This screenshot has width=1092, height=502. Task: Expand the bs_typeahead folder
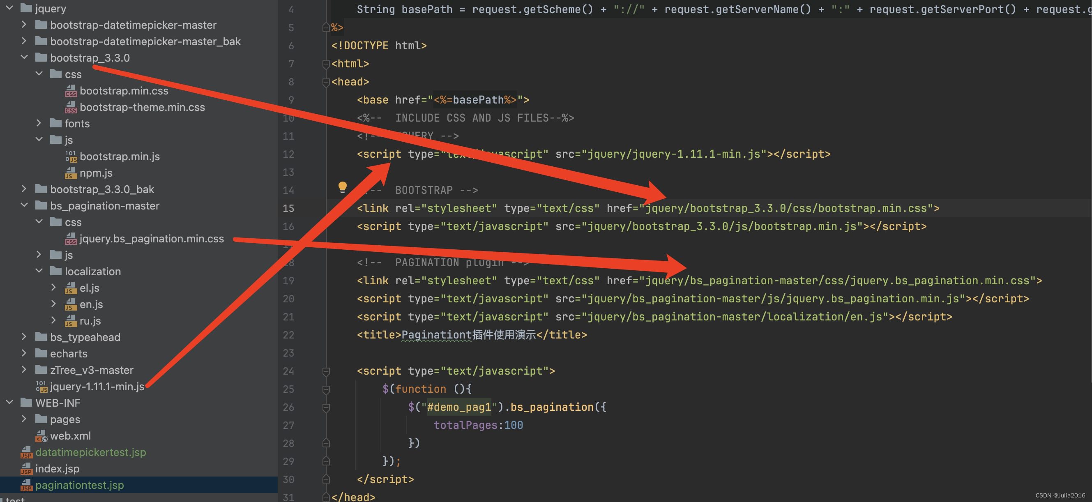[x=24, y=336]
